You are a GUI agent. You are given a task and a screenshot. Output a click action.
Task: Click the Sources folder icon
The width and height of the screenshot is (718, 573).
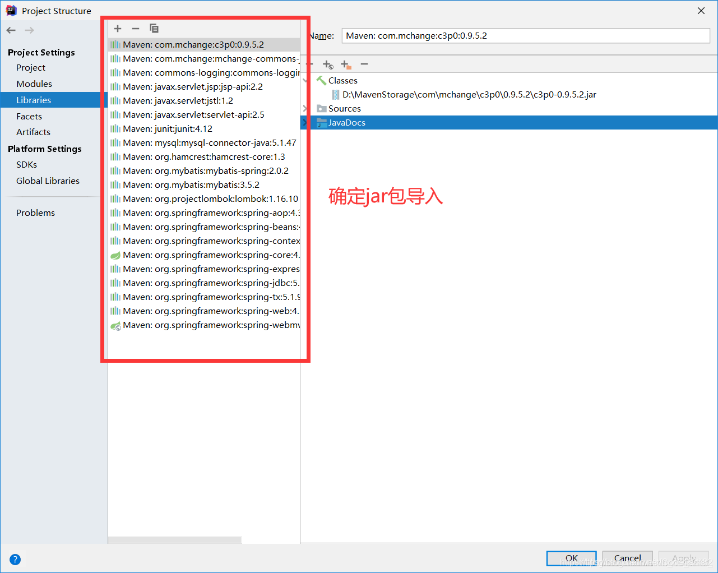coord(322,108)
